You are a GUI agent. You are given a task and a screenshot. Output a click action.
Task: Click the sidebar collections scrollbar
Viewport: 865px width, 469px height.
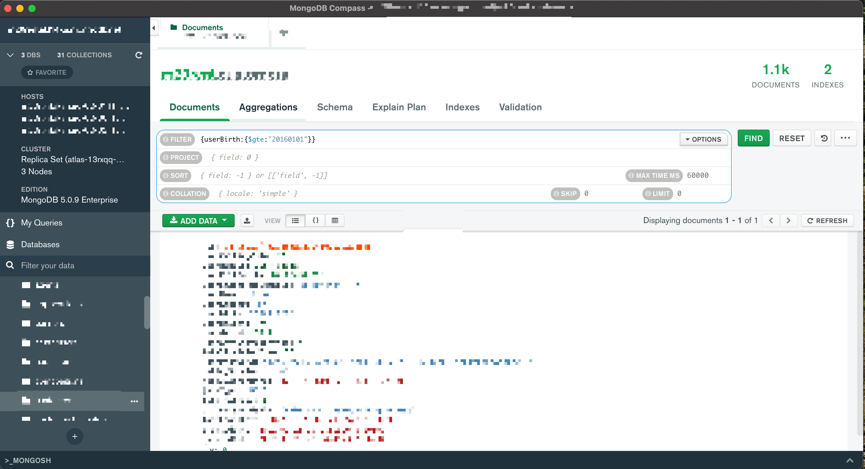click(147, 312)
